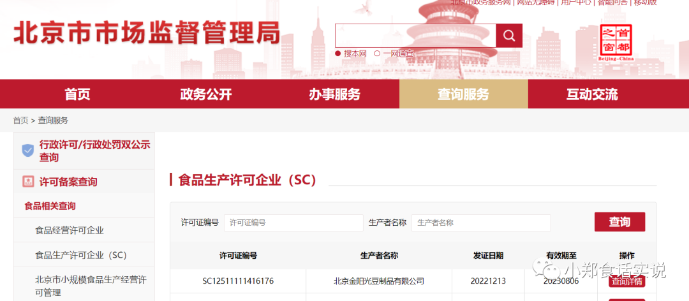Click issue date 20221213 cell
Viewport: 689px width, 301px height.
pyautogui.click(x=488, y=281)
